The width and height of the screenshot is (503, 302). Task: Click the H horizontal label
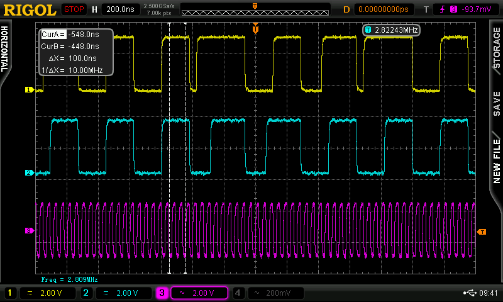[95, 9]
